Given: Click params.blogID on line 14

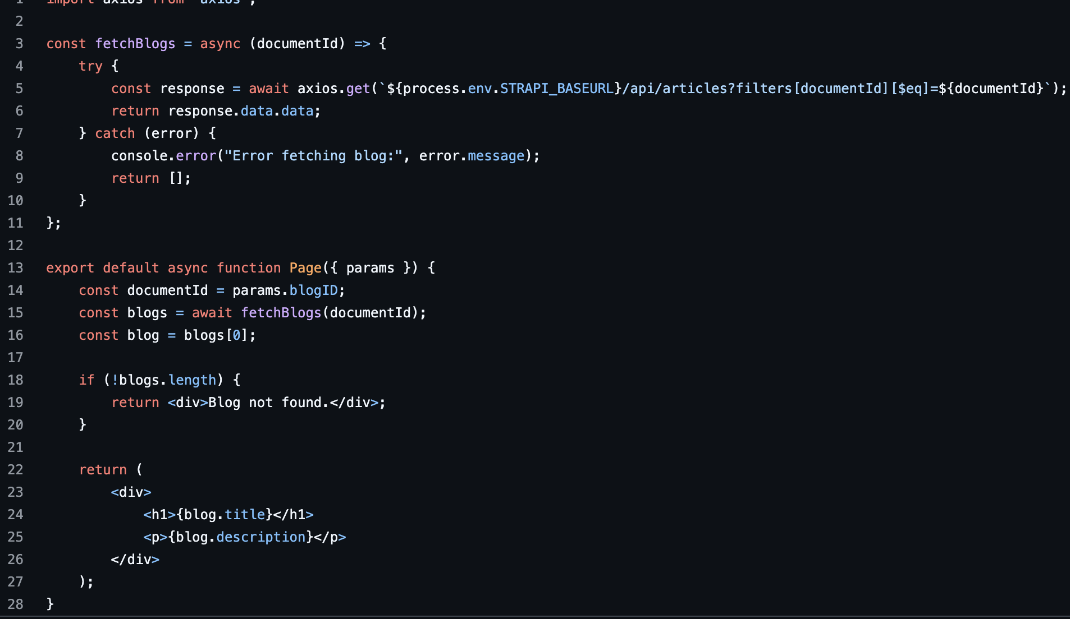Looking at the screenshot, I should click(285, 290).
